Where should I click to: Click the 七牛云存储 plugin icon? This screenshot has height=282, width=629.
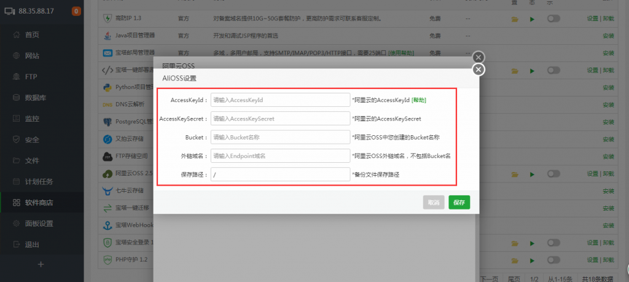click(107, 191)
